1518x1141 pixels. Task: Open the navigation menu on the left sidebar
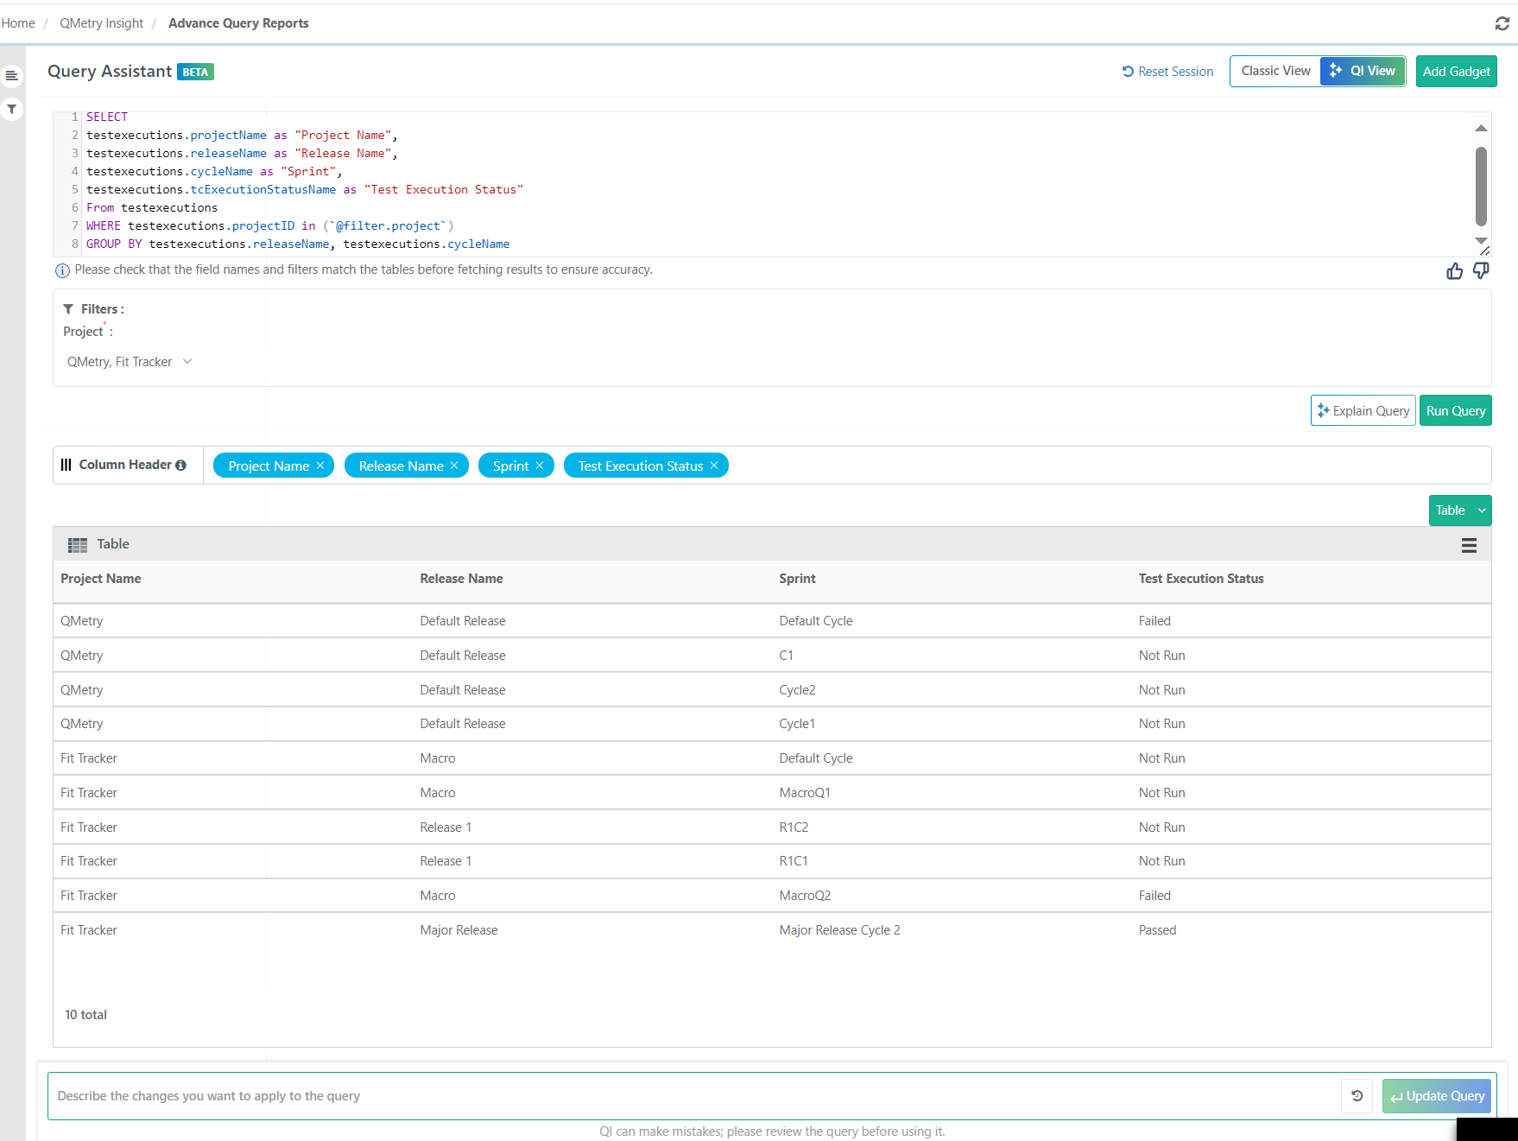(x=12, y=75)
